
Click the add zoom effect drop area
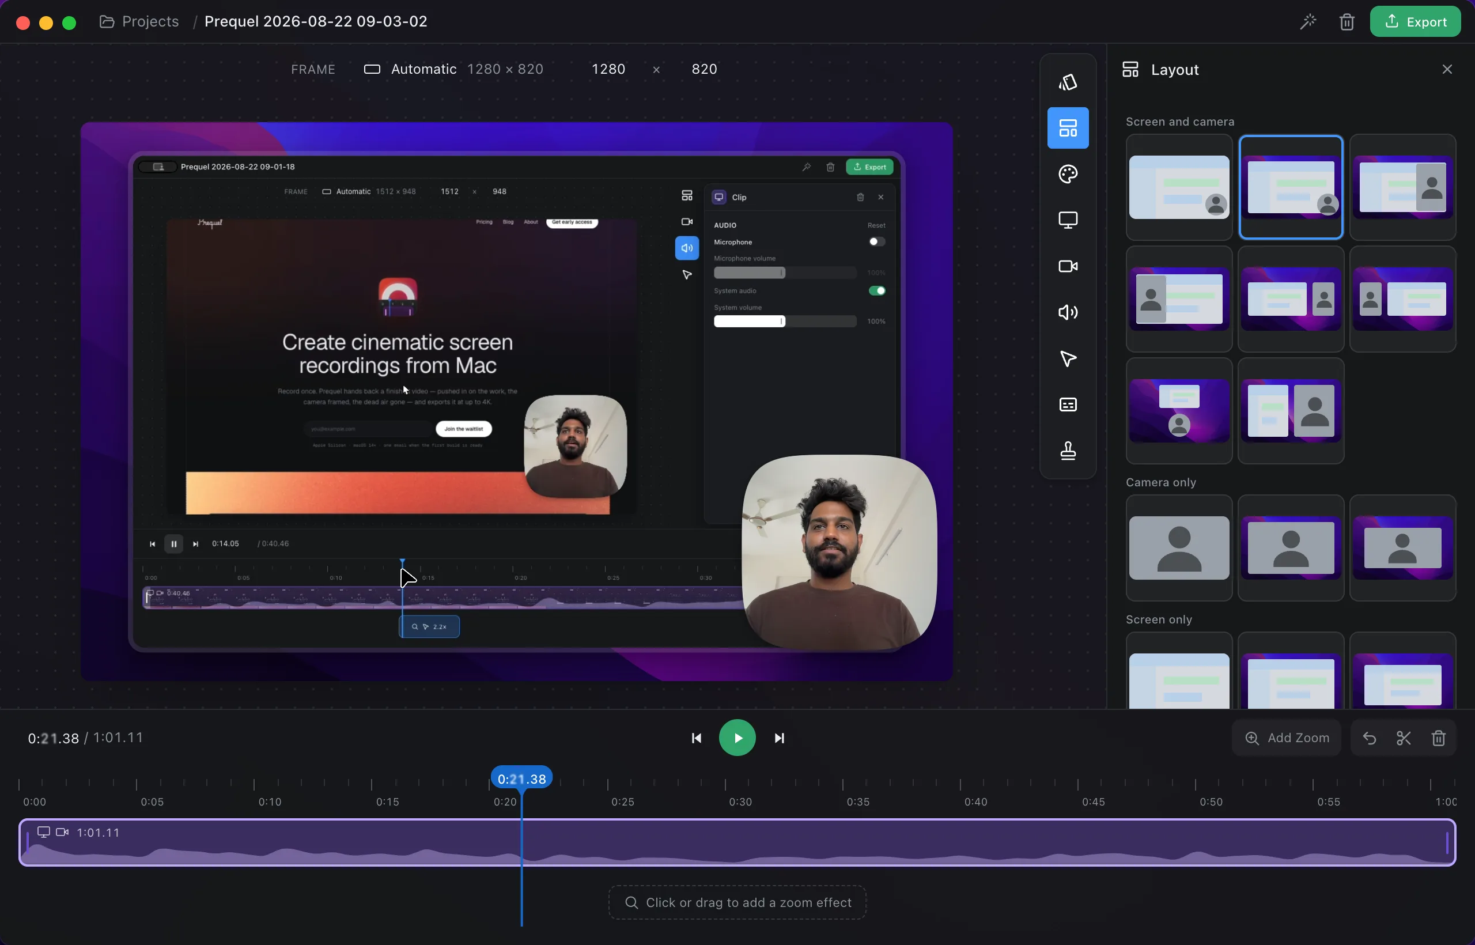[737, 903]
